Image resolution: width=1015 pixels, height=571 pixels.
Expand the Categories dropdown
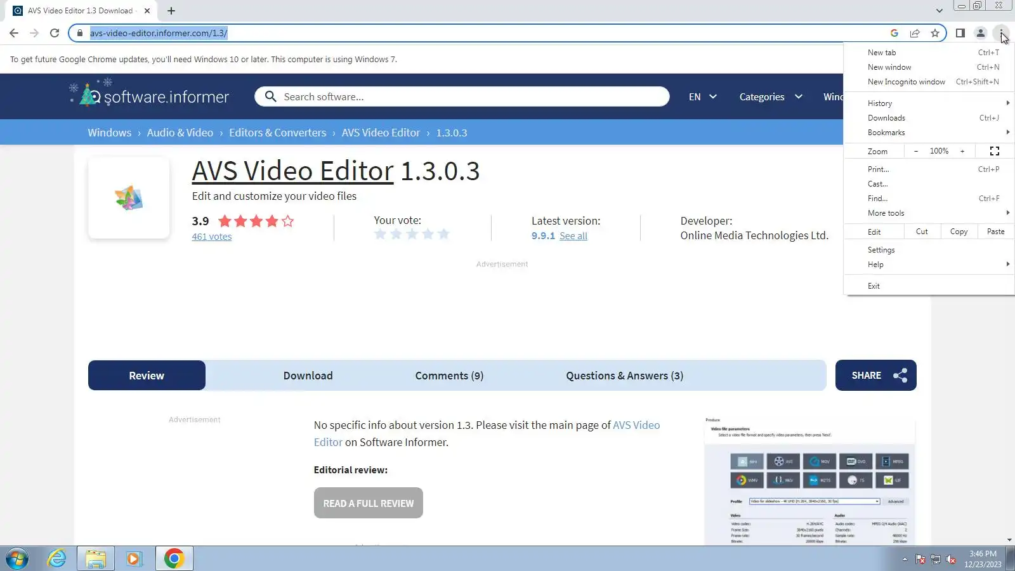(x=771, y=97)
